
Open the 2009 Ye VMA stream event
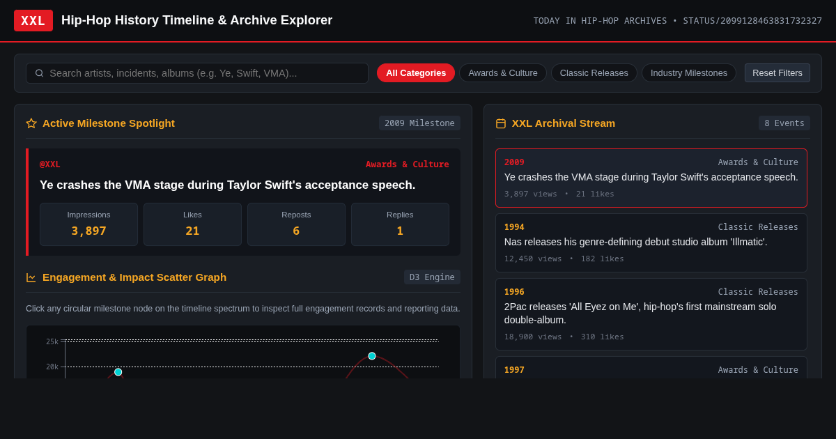click(x=651, y=178)
